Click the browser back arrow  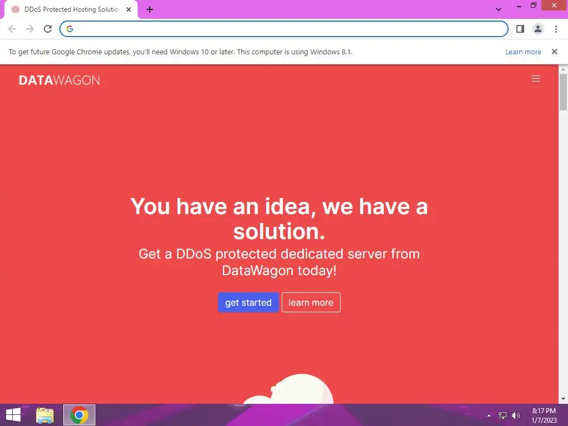(x=12, y=29)
